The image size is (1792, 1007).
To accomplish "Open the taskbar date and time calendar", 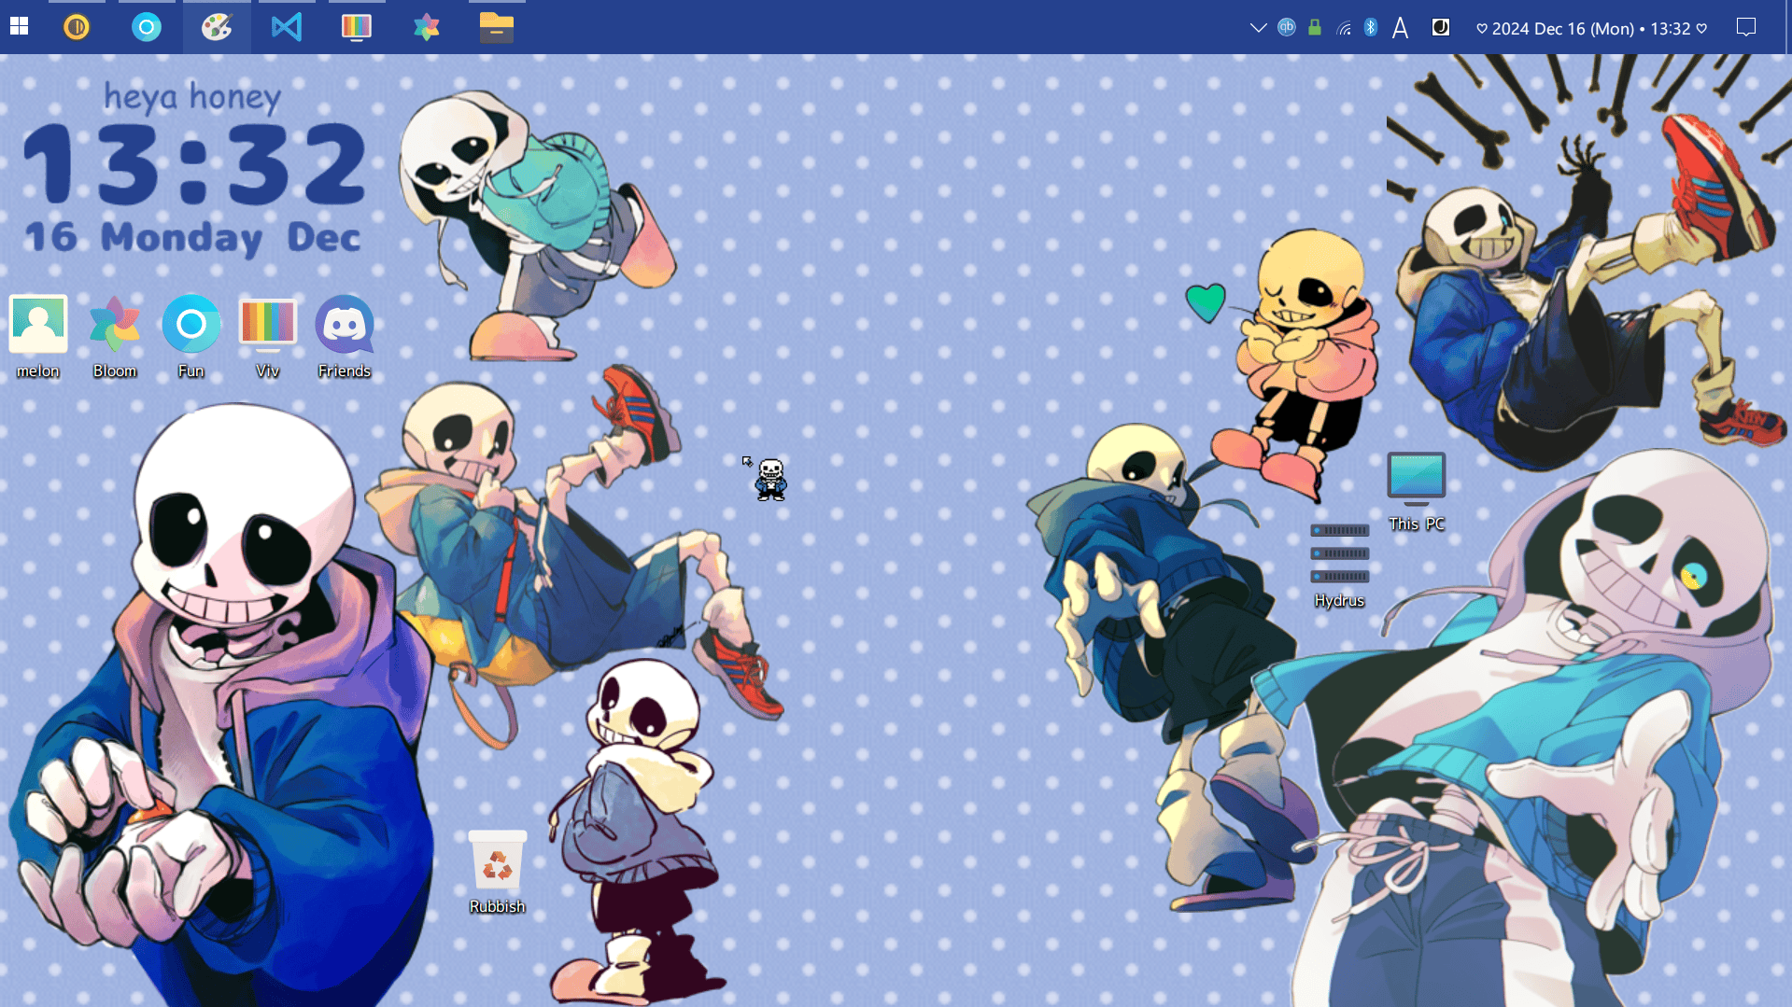I will [x=1591, y=28].
